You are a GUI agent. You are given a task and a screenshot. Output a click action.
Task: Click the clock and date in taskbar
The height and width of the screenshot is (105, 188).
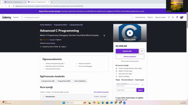tap(183, 103)
